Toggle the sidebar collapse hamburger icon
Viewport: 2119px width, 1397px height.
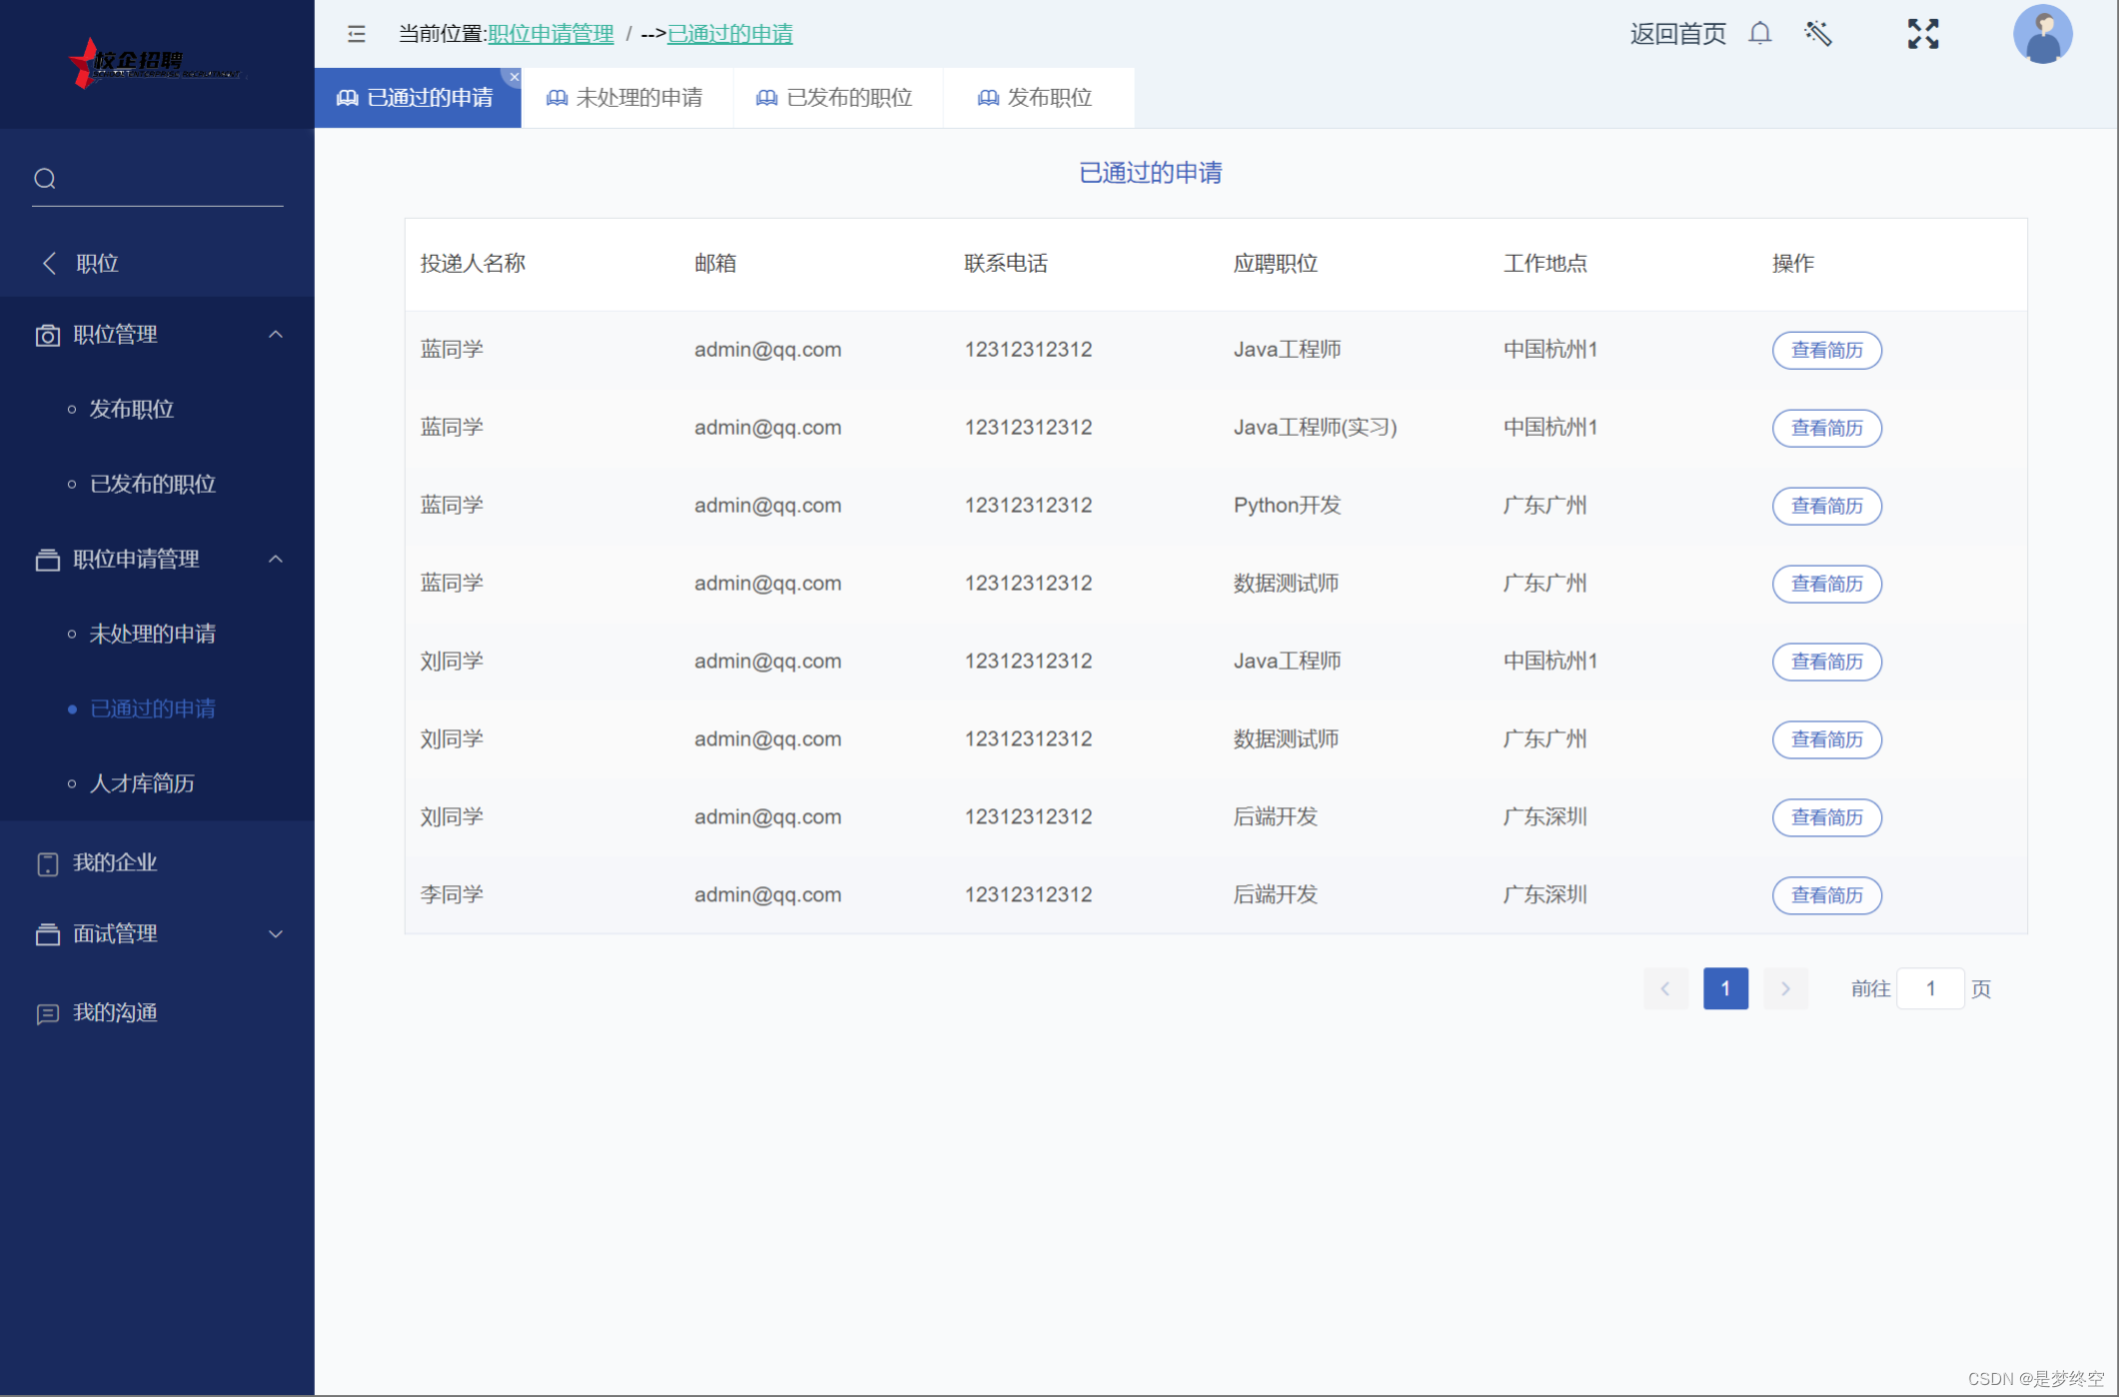pyautogui.click(x=357, y=34)
